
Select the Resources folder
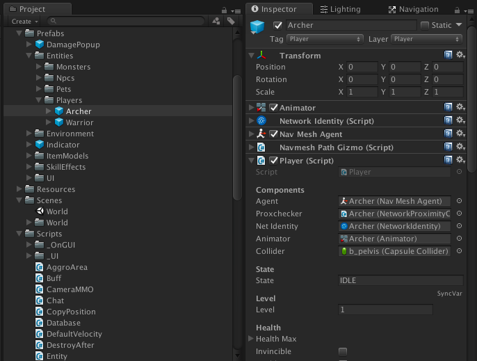click(56, 189)
